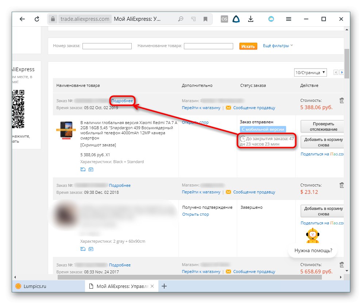The image size is (362, 304).
Task: Click Проверить отслеживание button
Action: click(x=323, y=127)
